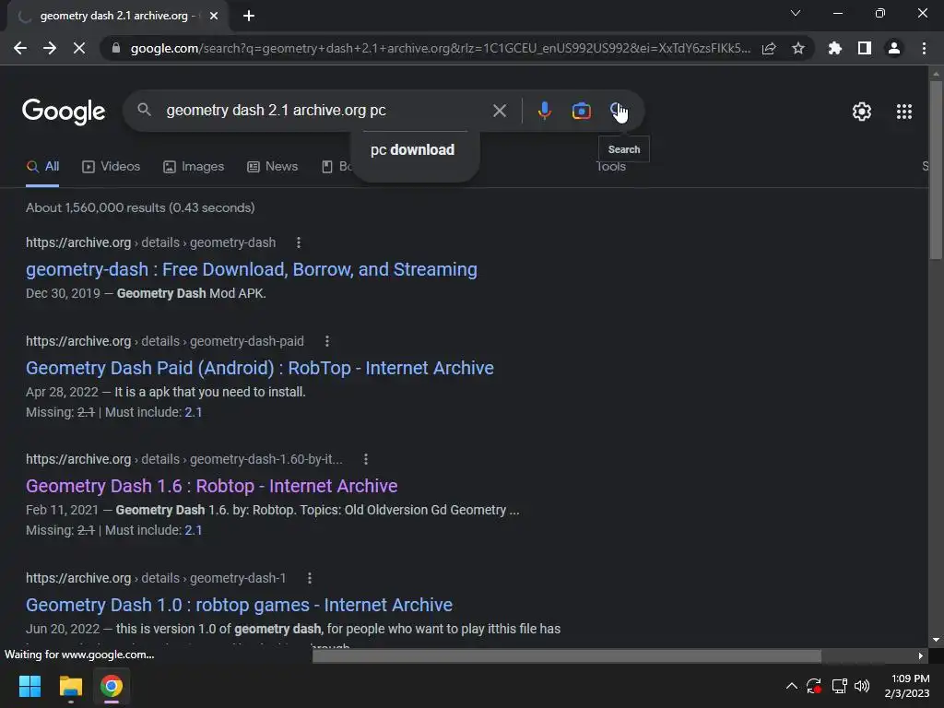Open a new browser tab
The height and width of the screenshot is (708, 944).
coord(249,16)
